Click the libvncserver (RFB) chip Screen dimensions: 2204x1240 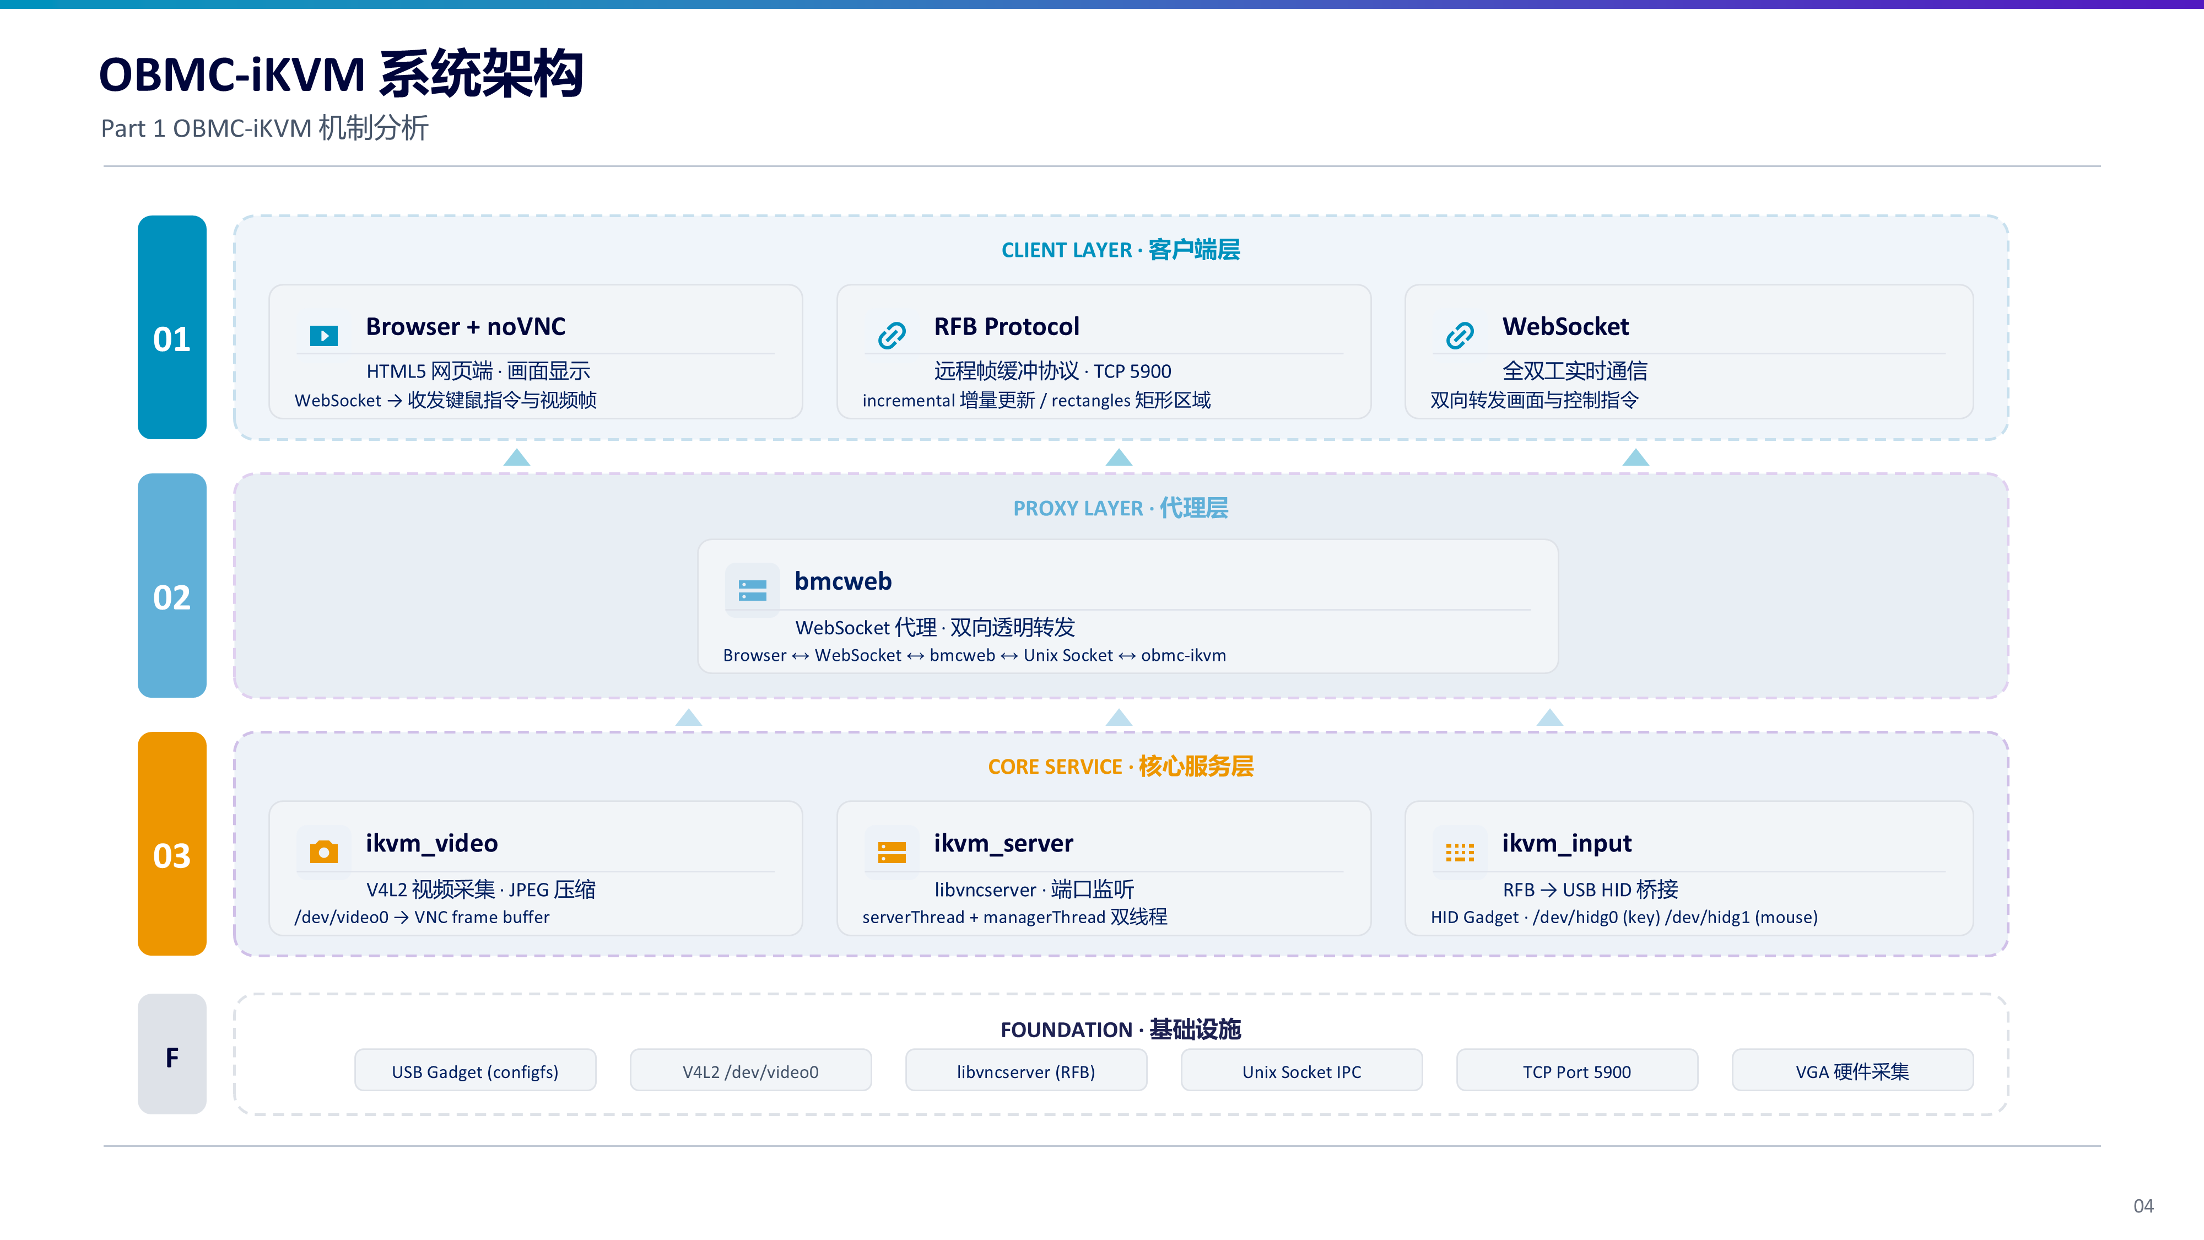point(1026,1071)
